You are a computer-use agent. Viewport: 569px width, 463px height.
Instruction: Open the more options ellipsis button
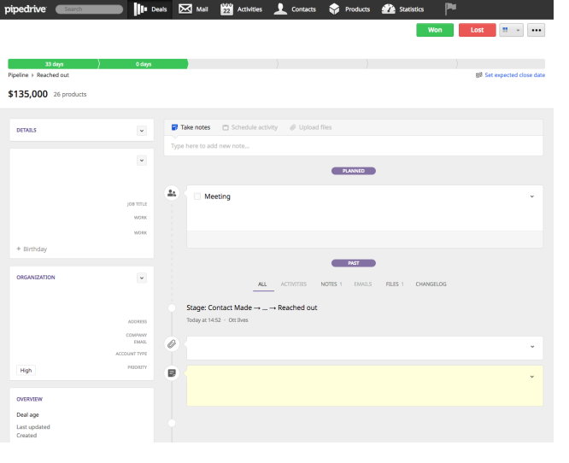coord(537,30)
